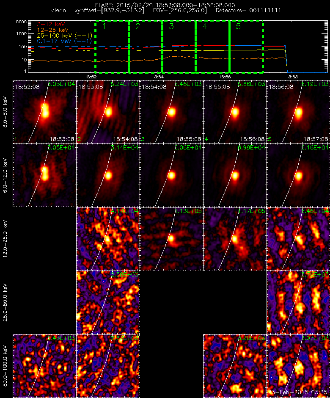Open the 12.0-25.0 keV image for interval 2
This screenshot has width=330, height=398.
[108, 239]
